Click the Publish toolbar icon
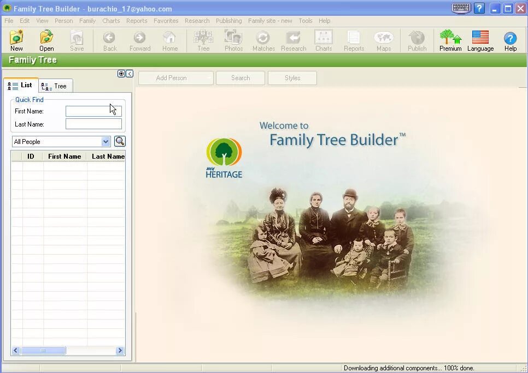Screen dimensions: 528x373 pos(417,40)
